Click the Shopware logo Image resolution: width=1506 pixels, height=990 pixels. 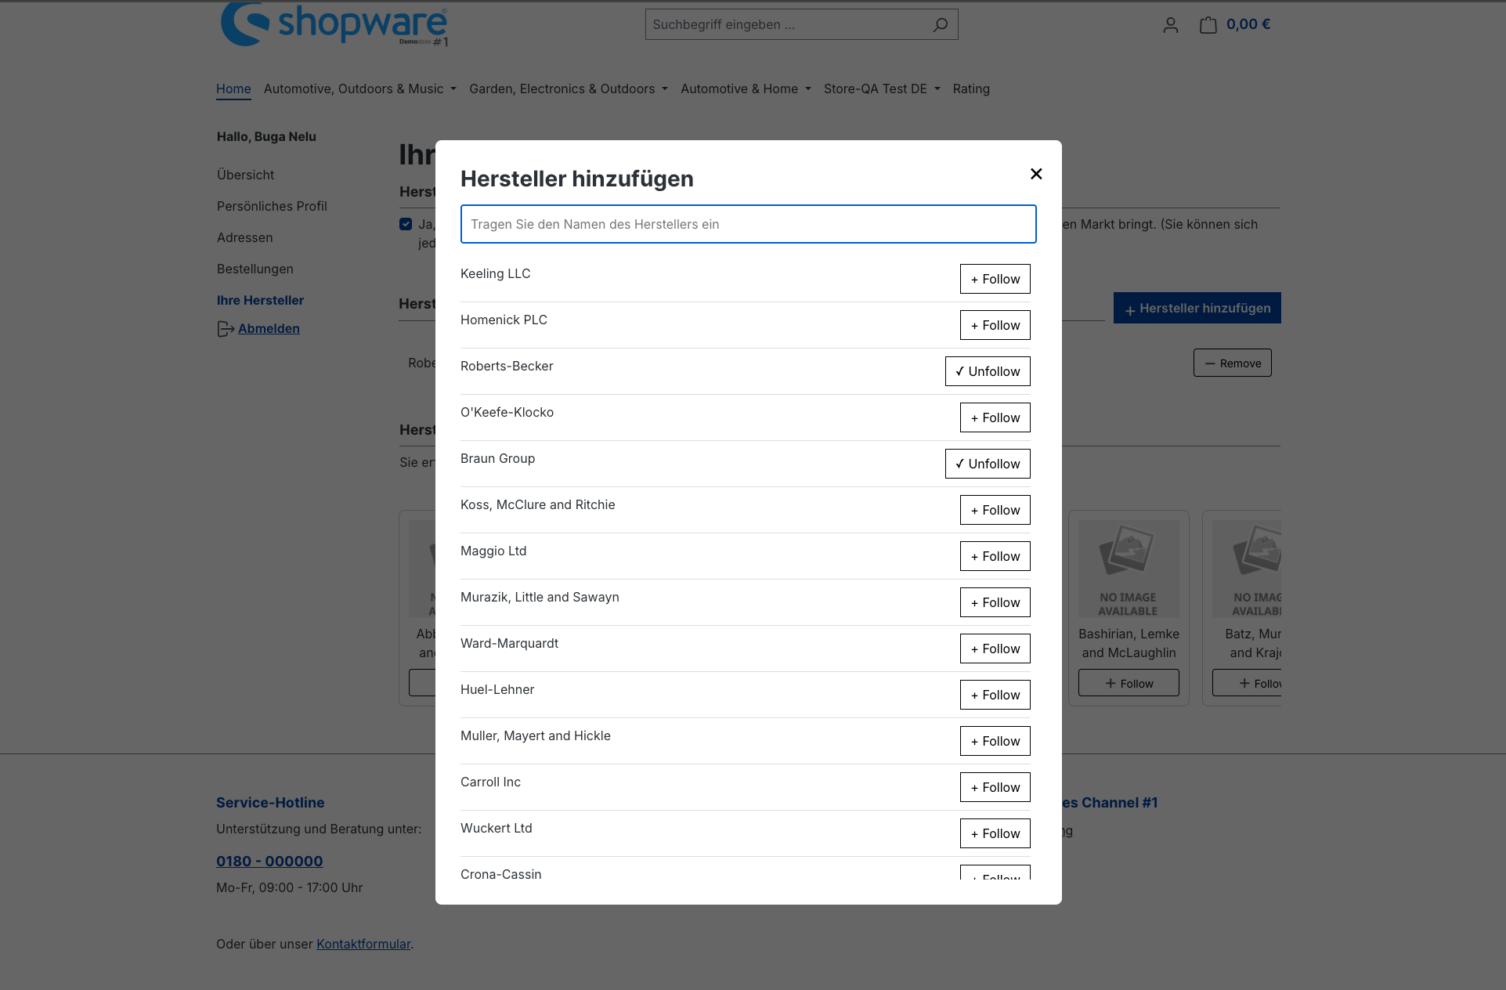[333, 24]
